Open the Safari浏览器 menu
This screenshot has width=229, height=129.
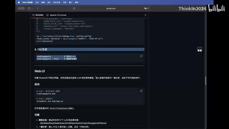click(27, 3)
